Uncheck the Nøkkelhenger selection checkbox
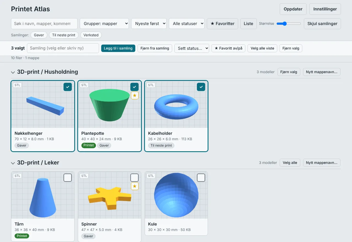The width and height of the screenshot is (352, 242). coord(68,87)
